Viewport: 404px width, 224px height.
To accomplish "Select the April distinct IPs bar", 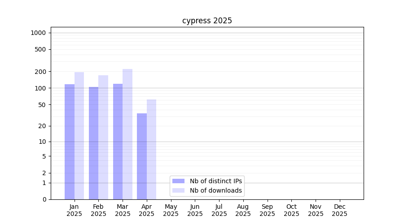I will [x=142, y=156].
